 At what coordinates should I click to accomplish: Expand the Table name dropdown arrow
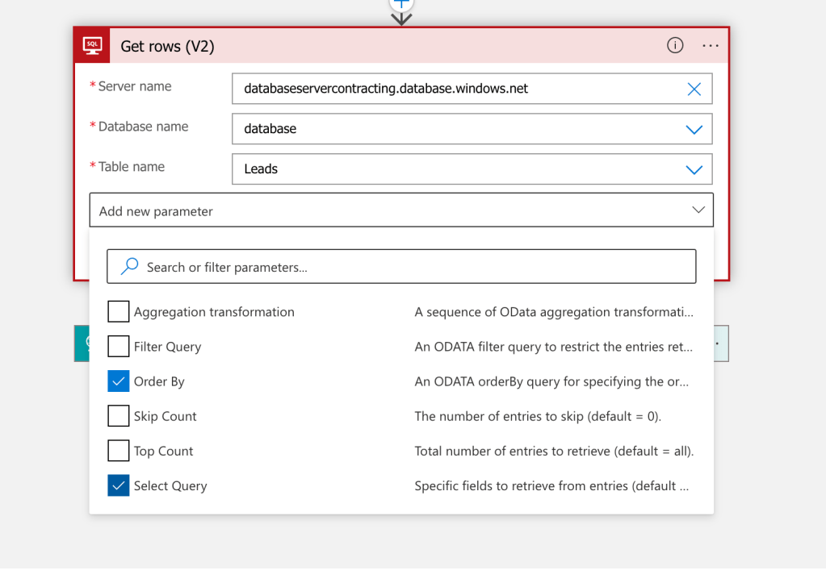coord(694,169)
